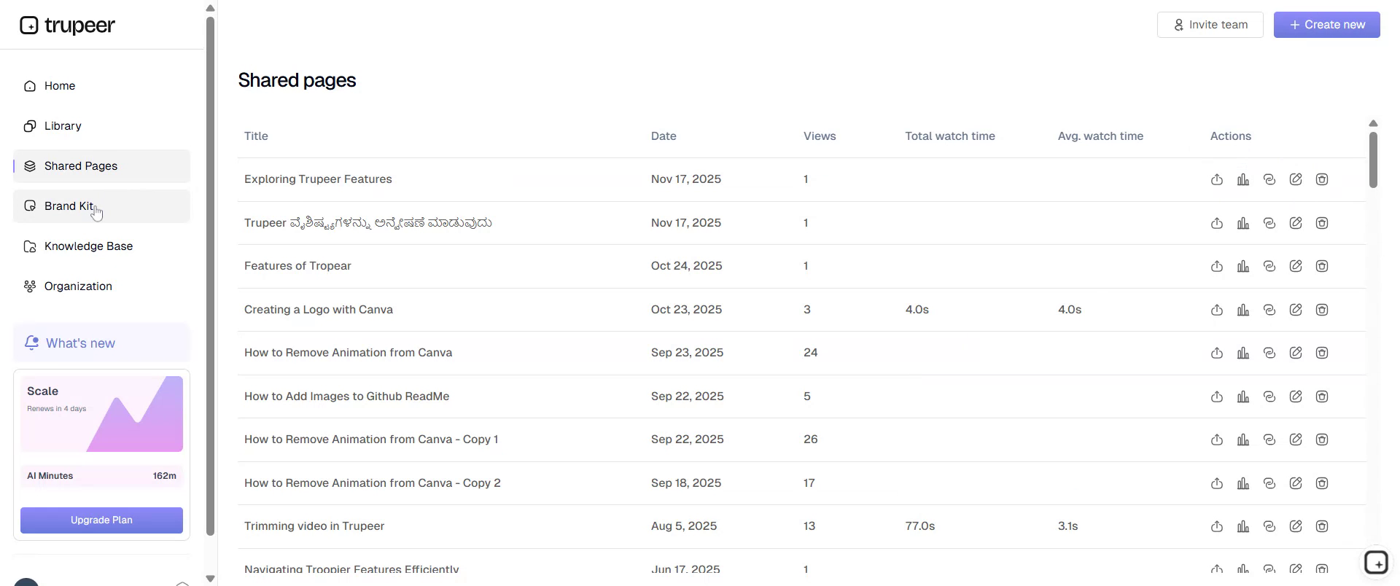Viewport: 1400px width, 586px height.
Task: Click the Invite team button
Action: point(1210,25)
